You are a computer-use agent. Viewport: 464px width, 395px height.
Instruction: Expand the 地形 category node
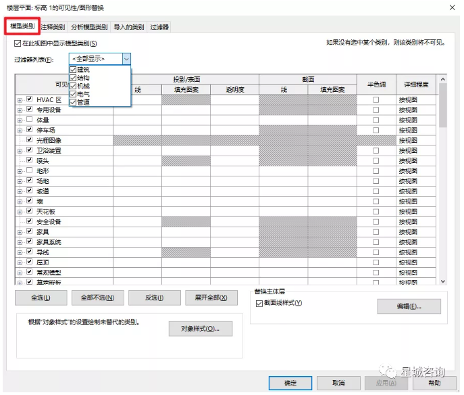[x=20, y=171]
